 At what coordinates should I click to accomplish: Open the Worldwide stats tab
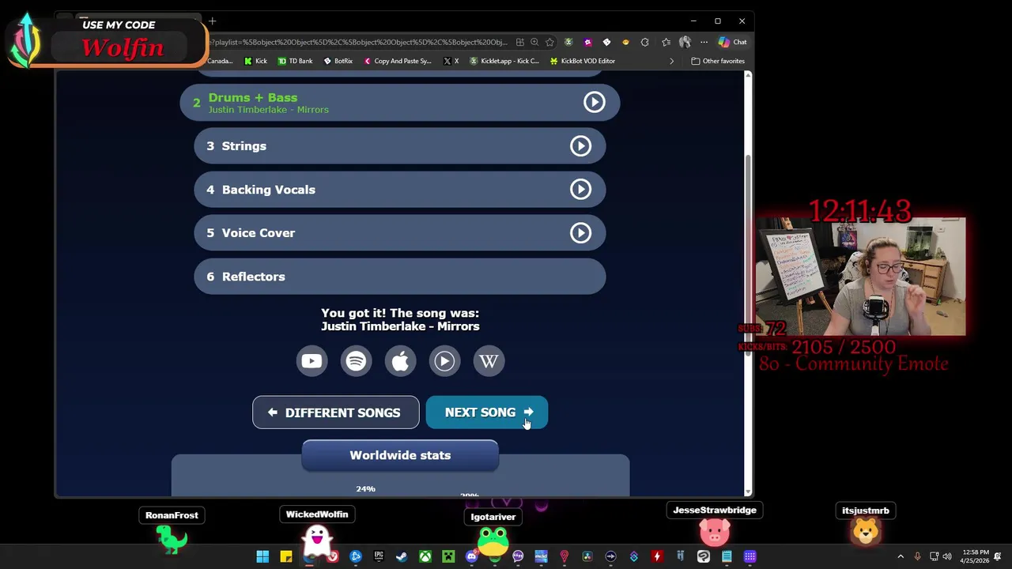400,455
